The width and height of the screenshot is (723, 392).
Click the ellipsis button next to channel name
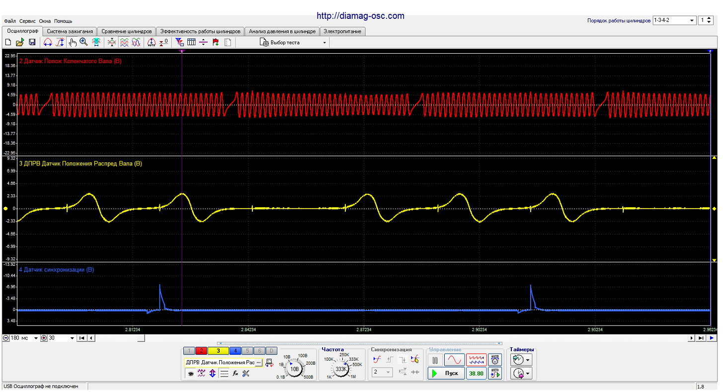click(x=258, y=363)
